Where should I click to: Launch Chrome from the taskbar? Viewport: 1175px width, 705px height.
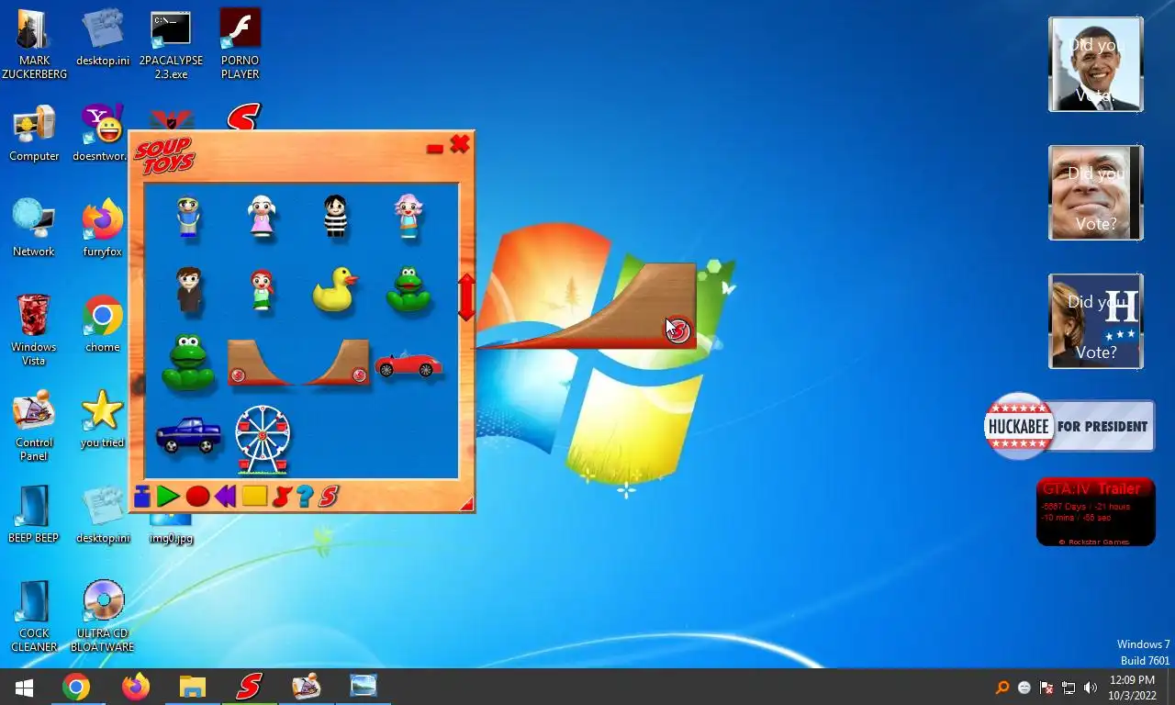tap(76, 687)
